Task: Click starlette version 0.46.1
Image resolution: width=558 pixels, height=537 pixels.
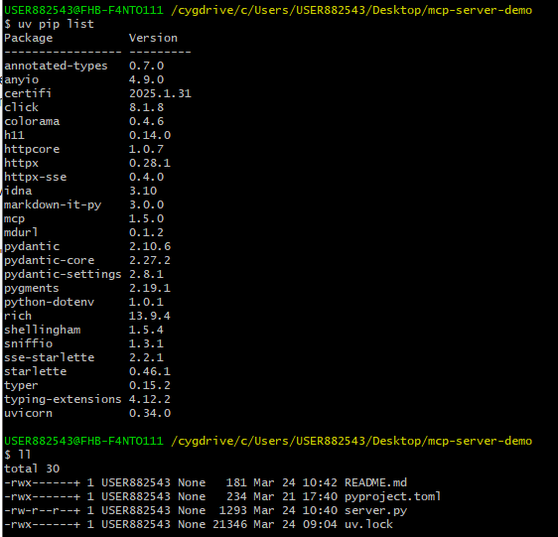Action: point(150,371)
